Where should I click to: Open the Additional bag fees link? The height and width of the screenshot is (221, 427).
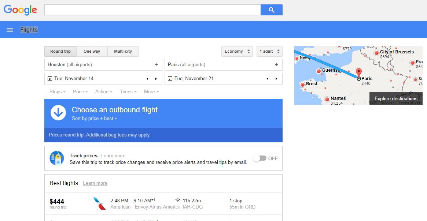click(106, 135)
